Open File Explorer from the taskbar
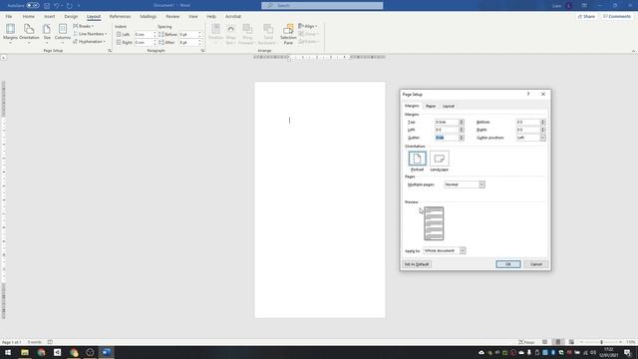Viewport: 638px width, 359px height. 25,352
